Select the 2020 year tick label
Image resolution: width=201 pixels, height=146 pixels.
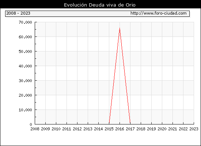(162, 129)
